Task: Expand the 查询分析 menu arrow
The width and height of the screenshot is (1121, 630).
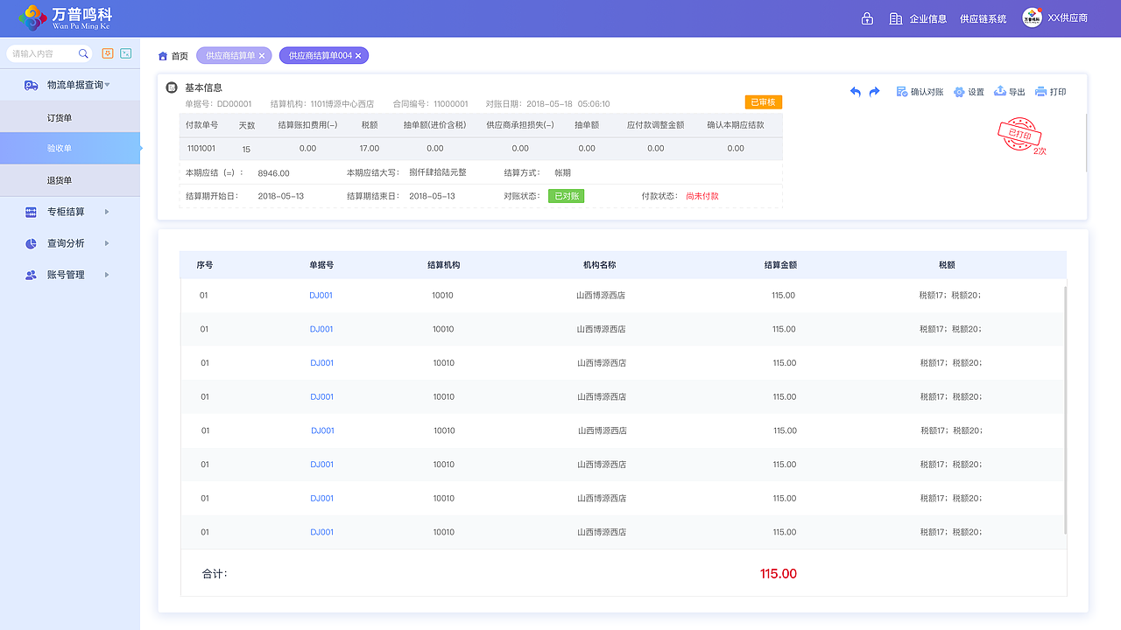Action: click(107, 243)
